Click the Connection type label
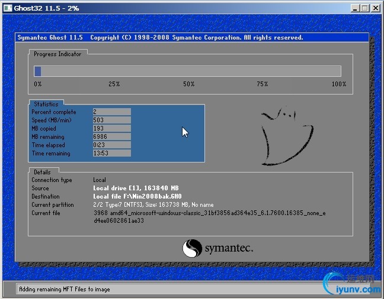The height and width of the screenshot is (299, 384). click(x=52, y=180)
